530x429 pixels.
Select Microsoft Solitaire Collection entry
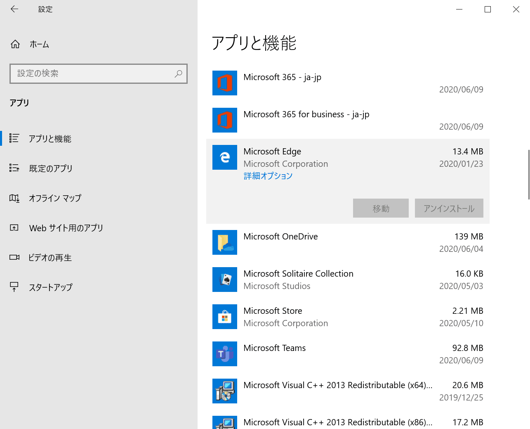tap(348, 280)
